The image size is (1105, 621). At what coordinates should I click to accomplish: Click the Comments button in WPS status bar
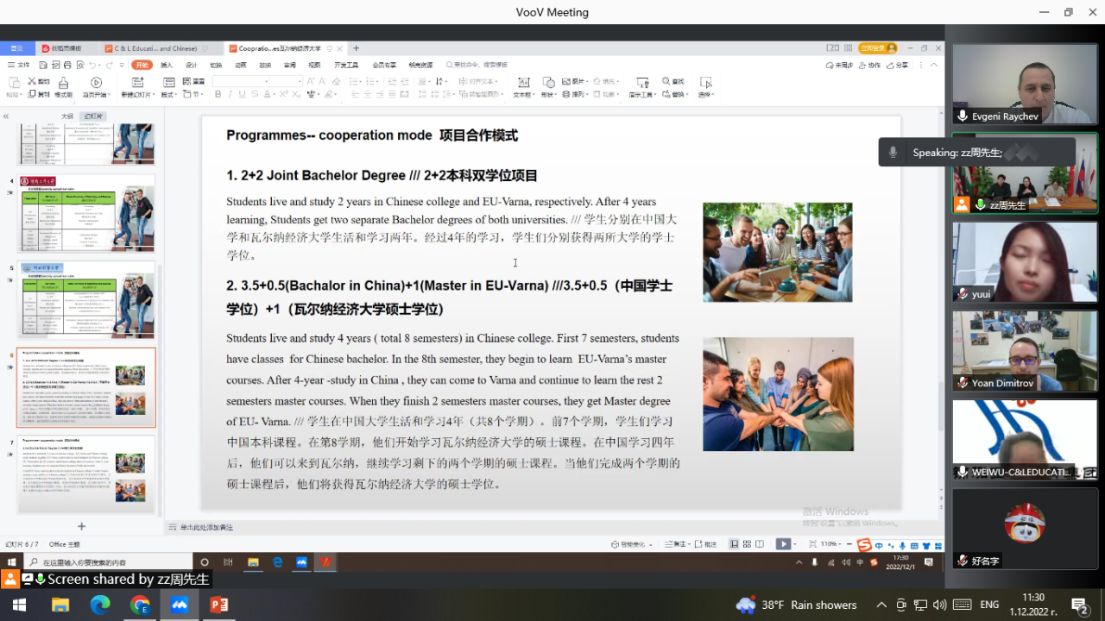(x=706, y=544)
